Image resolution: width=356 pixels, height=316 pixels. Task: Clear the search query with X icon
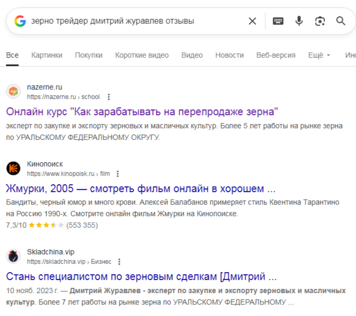click(x=252, y=21)
